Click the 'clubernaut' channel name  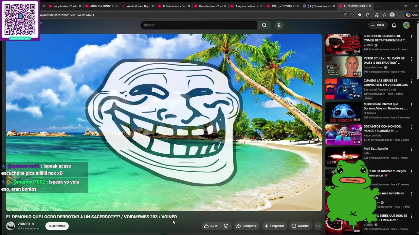click(x=371, y=113)
